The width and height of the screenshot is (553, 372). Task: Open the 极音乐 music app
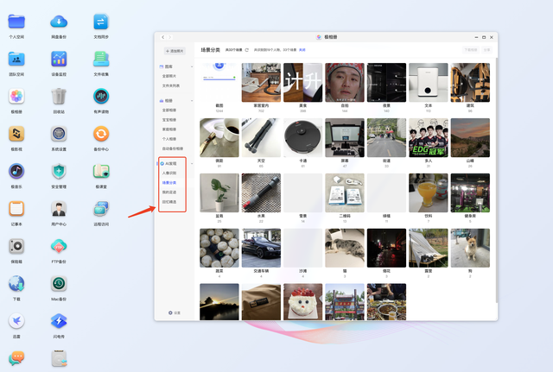tap(16, 172)
